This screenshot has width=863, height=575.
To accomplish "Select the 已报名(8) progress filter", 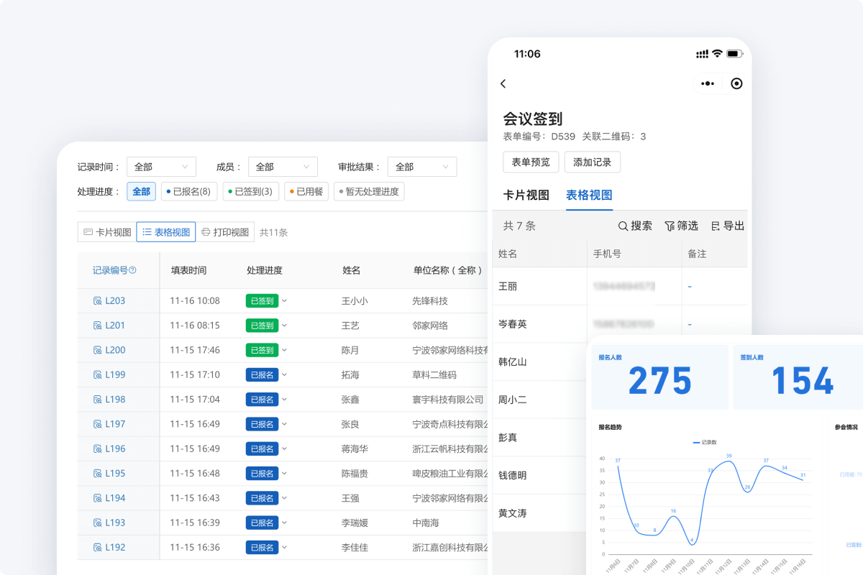I will coord(188,192).
